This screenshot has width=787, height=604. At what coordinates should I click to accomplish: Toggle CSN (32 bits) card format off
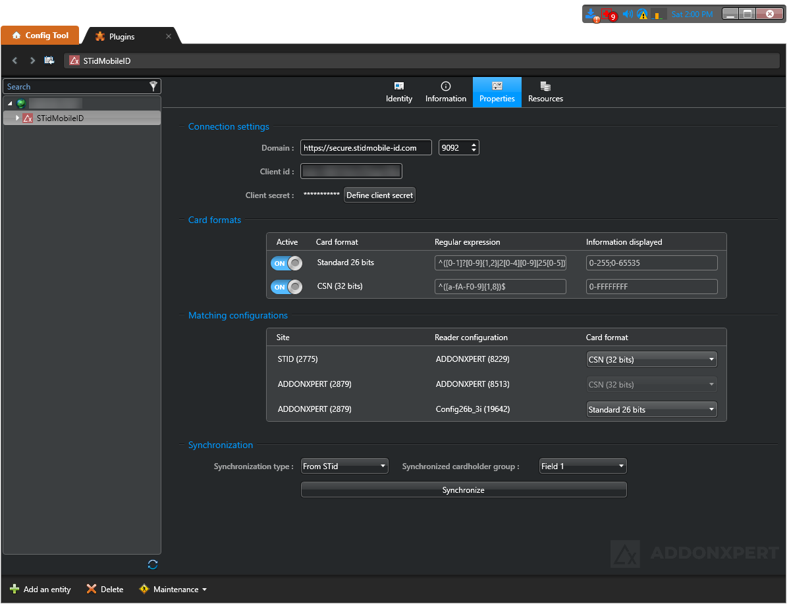click(286, 287)
